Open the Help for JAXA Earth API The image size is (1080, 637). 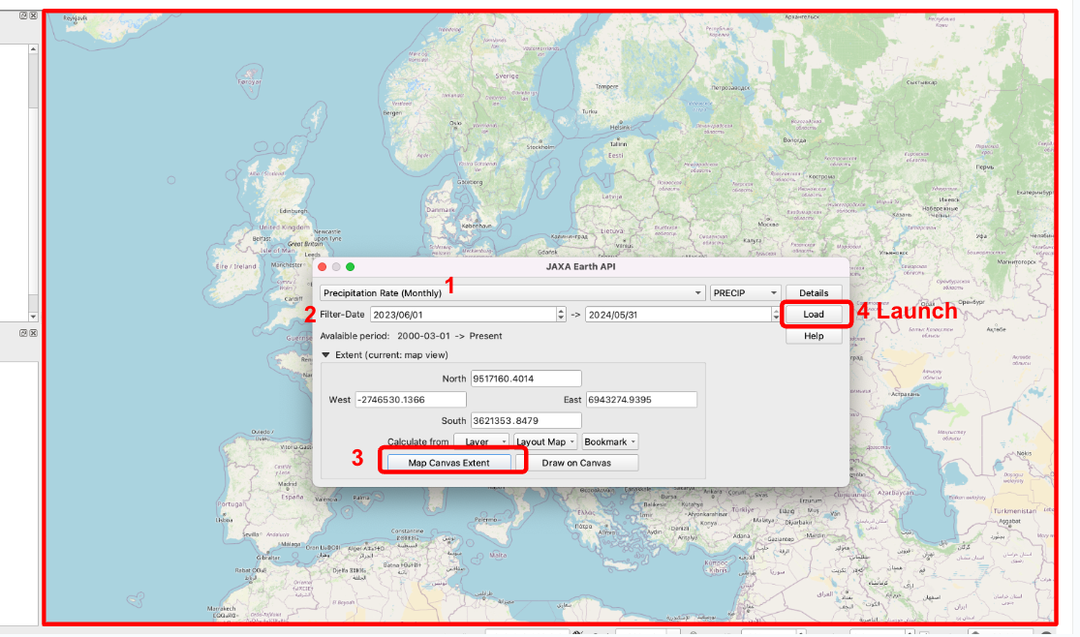tap(814, 336)
